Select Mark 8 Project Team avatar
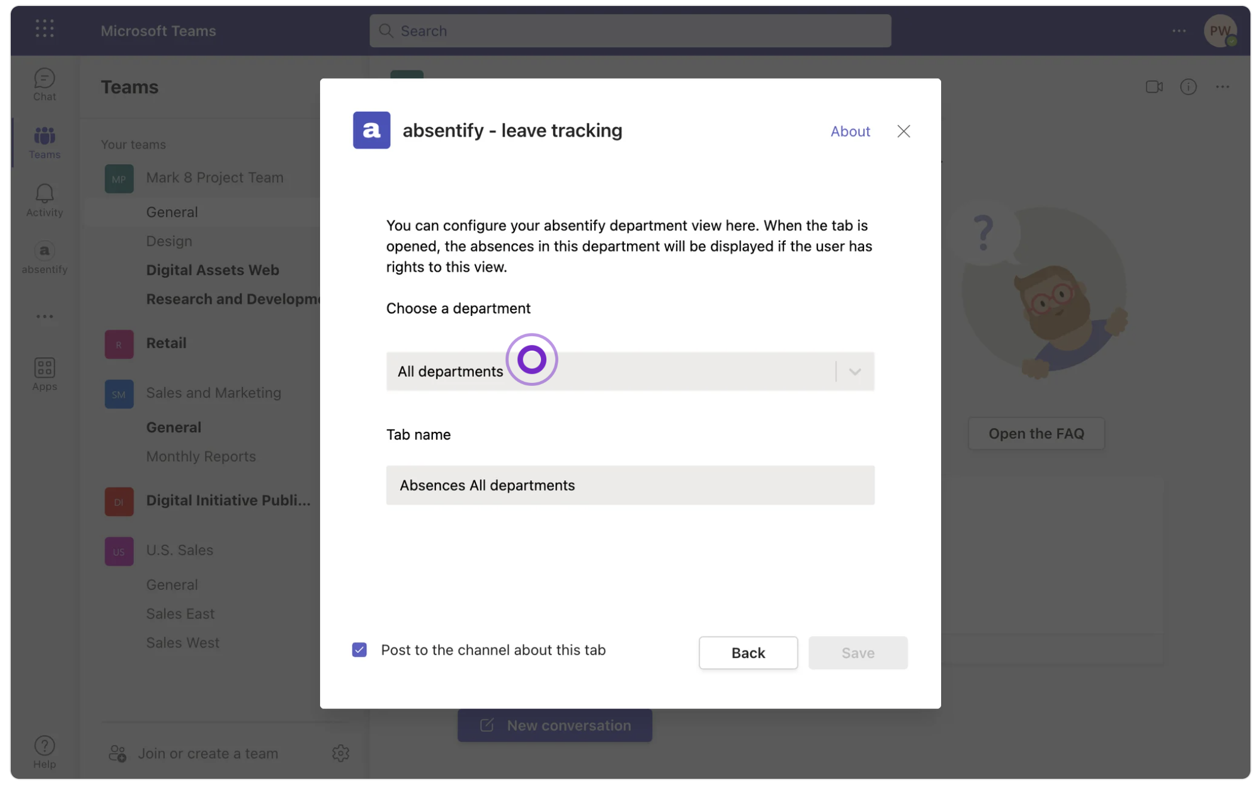The width and height of the screenshot is (1260, 786). coord(119,179)
